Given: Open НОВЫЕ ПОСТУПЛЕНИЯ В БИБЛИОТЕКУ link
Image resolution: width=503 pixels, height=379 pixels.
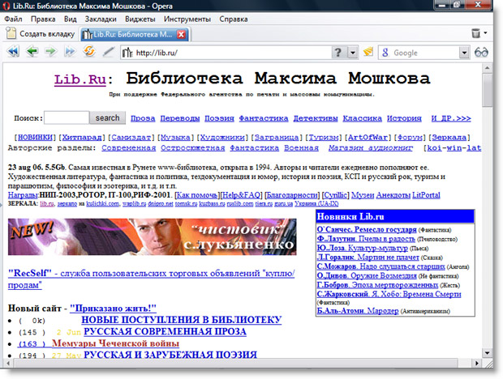Looking at the screenshot, I should click(x=181, y=320).
